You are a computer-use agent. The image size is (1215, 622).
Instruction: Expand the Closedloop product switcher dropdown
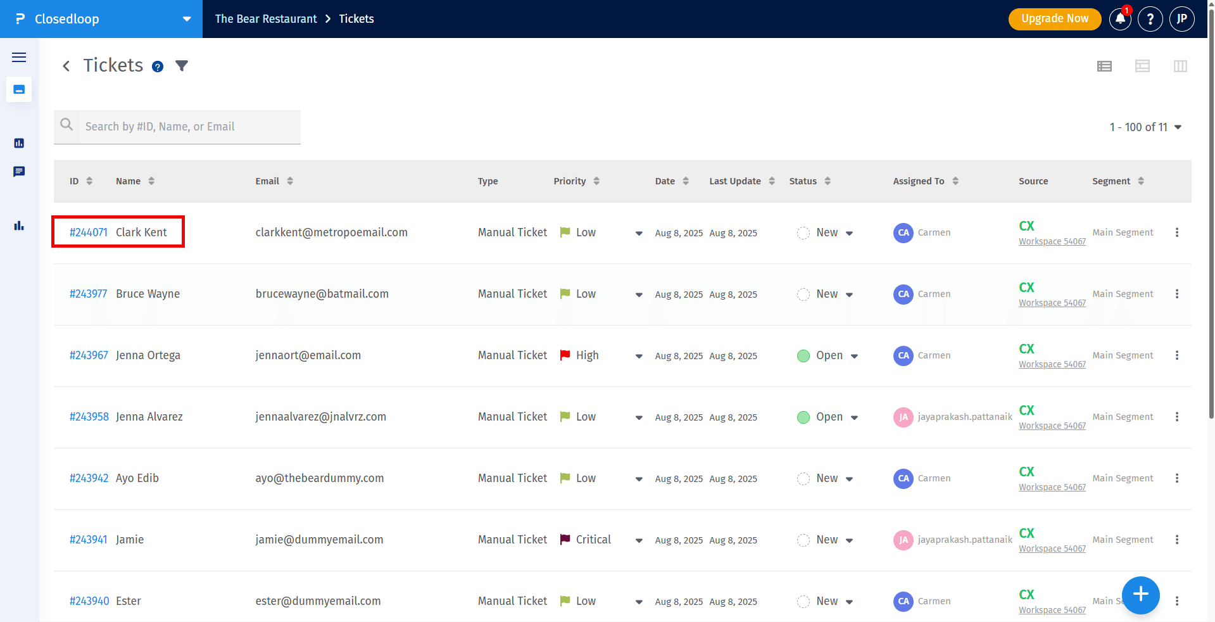(x=187, y=19)
